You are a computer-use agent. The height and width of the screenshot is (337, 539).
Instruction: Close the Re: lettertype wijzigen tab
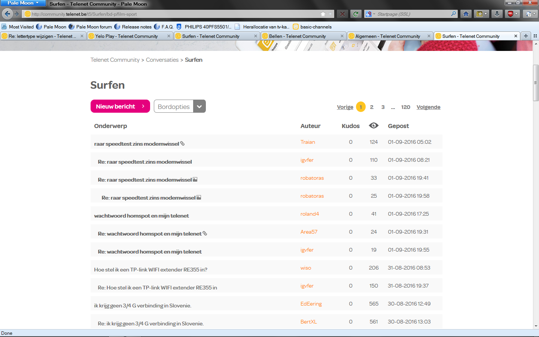(82, 36)
